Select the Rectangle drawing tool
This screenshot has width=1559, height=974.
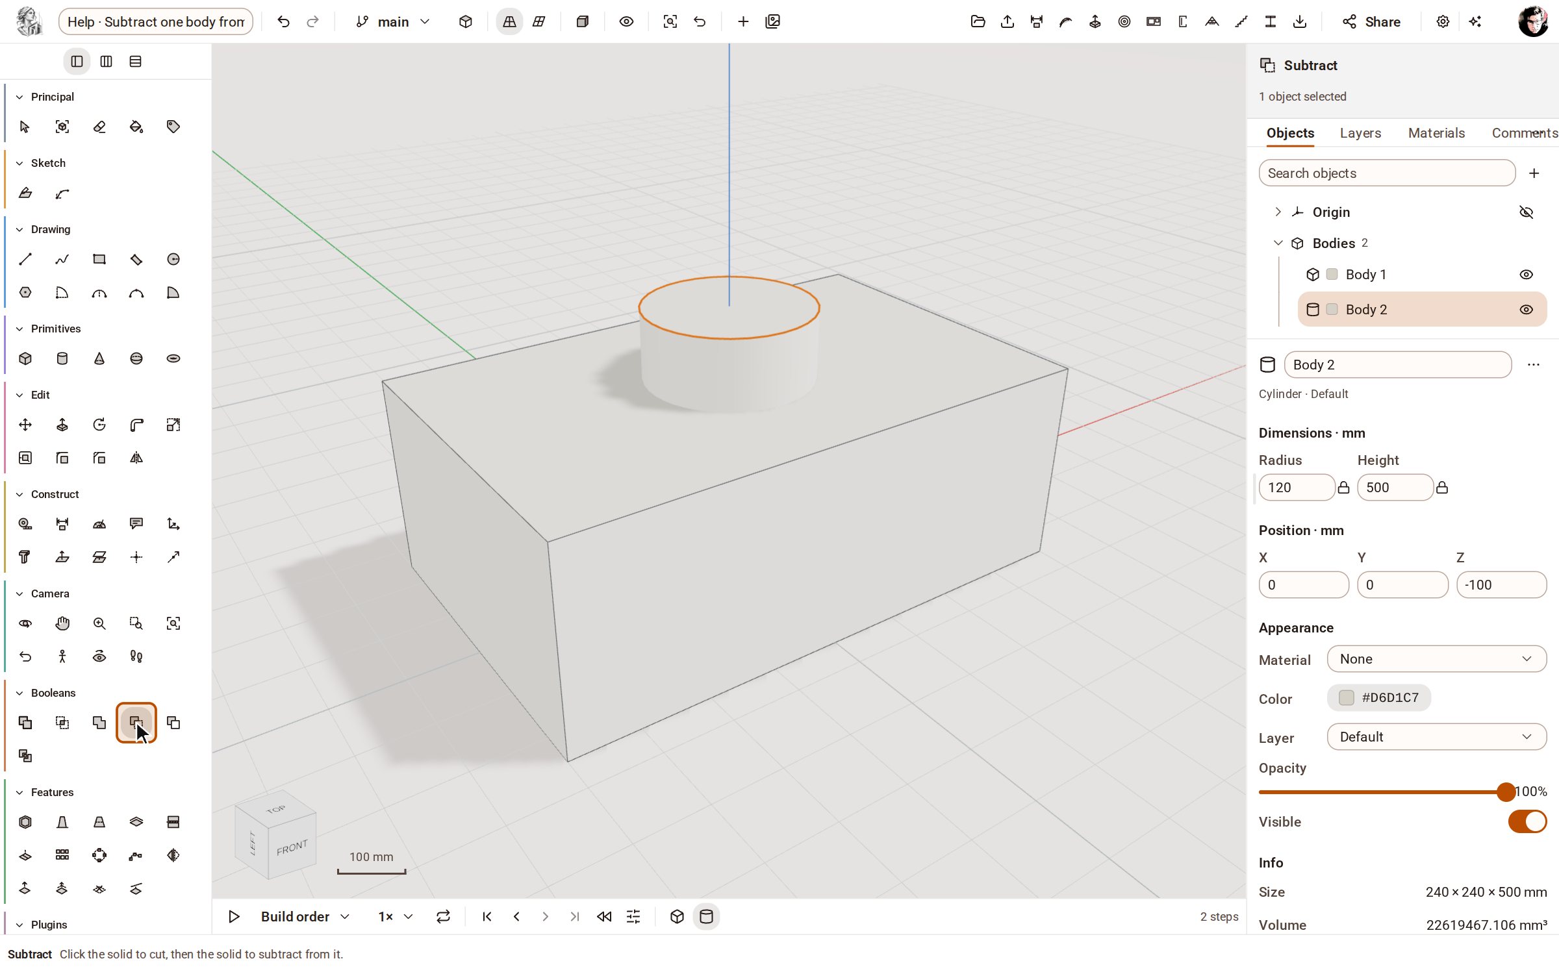tap(99, 259)
